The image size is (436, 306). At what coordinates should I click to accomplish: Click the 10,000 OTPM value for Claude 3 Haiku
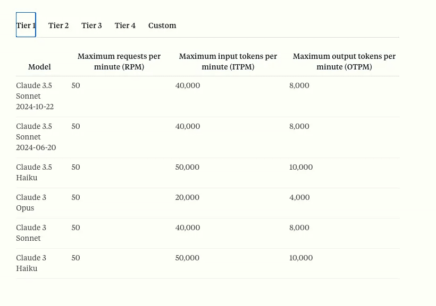(x=301, y=258)
